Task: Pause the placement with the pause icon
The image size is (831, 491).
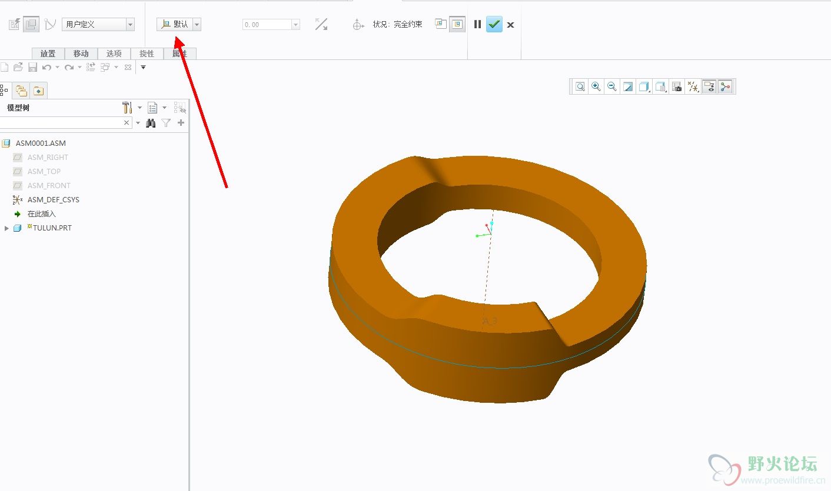Action: click(477, 25)
